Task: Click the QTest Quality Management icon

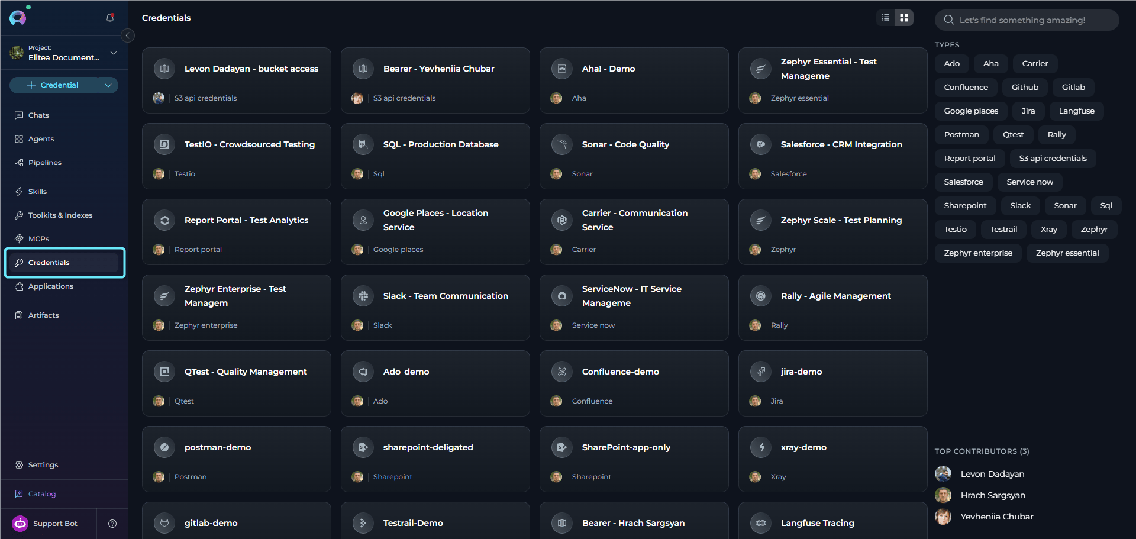Action: click(164, 372)
